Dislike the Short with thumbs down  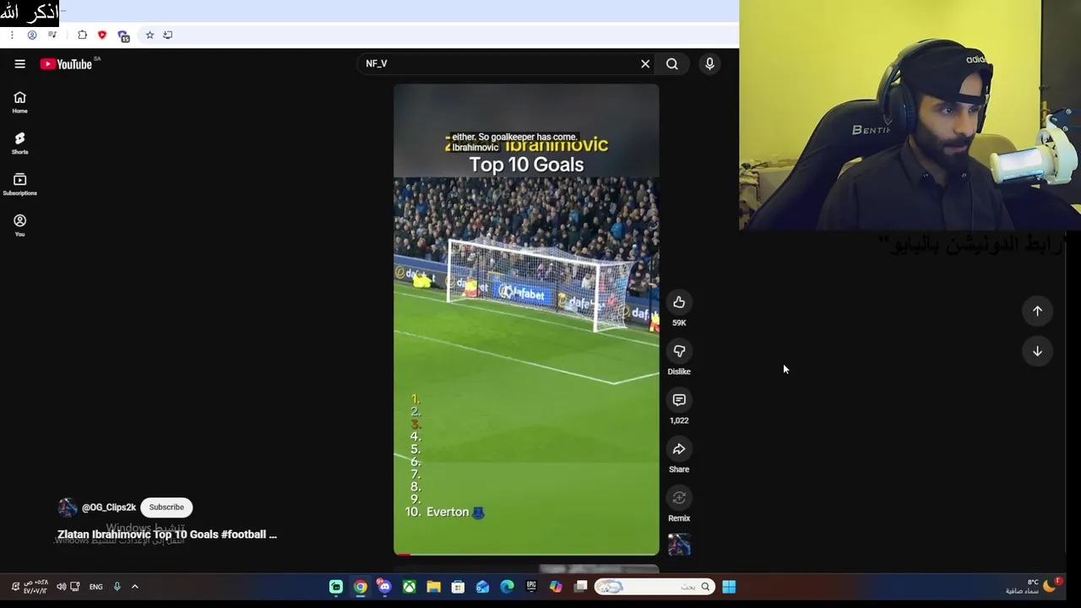(679, 351)
